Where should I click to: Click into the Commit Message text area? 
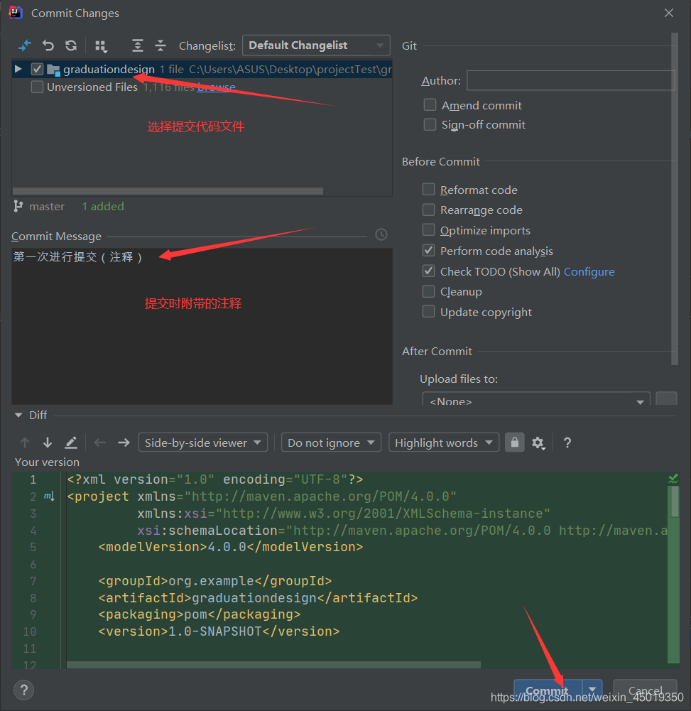pos(202,326)
